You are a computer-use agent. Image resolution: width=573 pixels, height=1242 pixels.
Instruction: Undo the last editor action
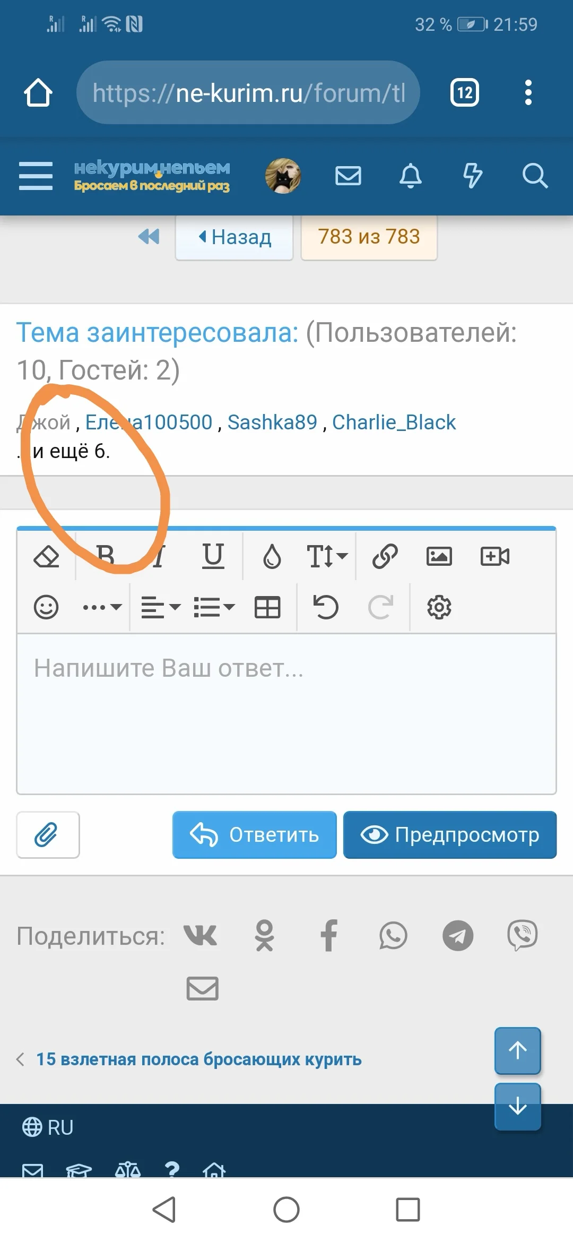[x=324, y=607]
